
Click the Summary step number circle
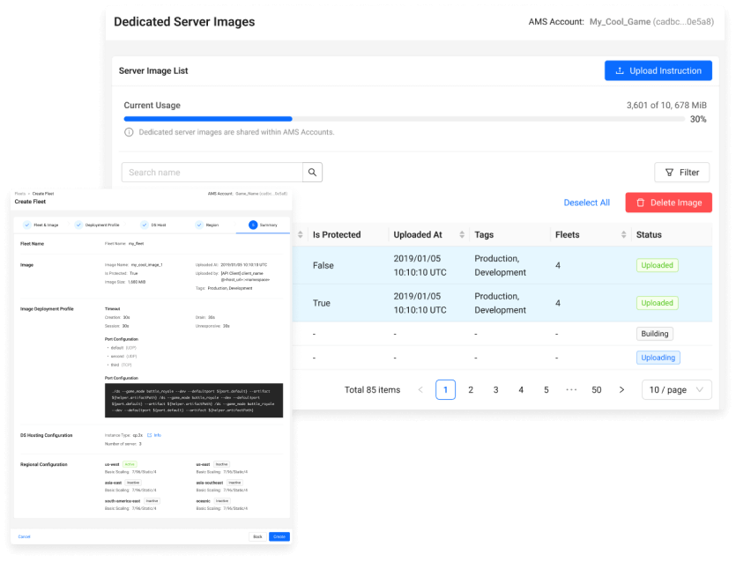click(x=253, y=225)
